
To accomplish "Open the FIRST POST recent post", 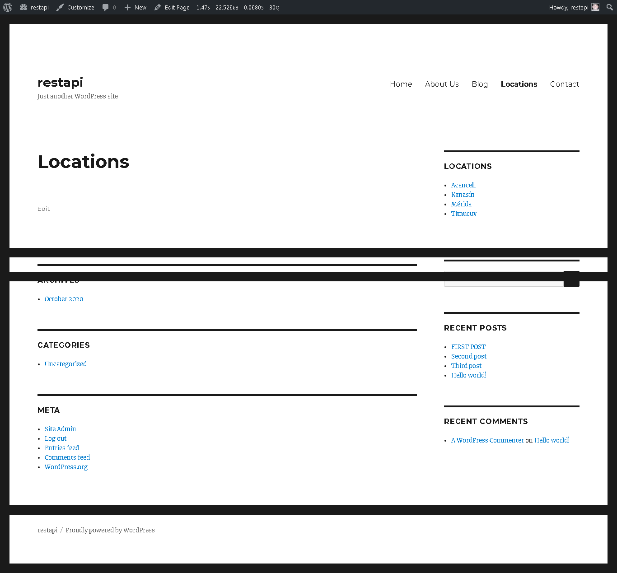I will coord(468,347).
